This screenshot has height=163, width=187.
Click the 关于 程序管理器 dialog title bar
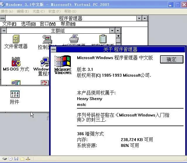[x=121, y=49]
